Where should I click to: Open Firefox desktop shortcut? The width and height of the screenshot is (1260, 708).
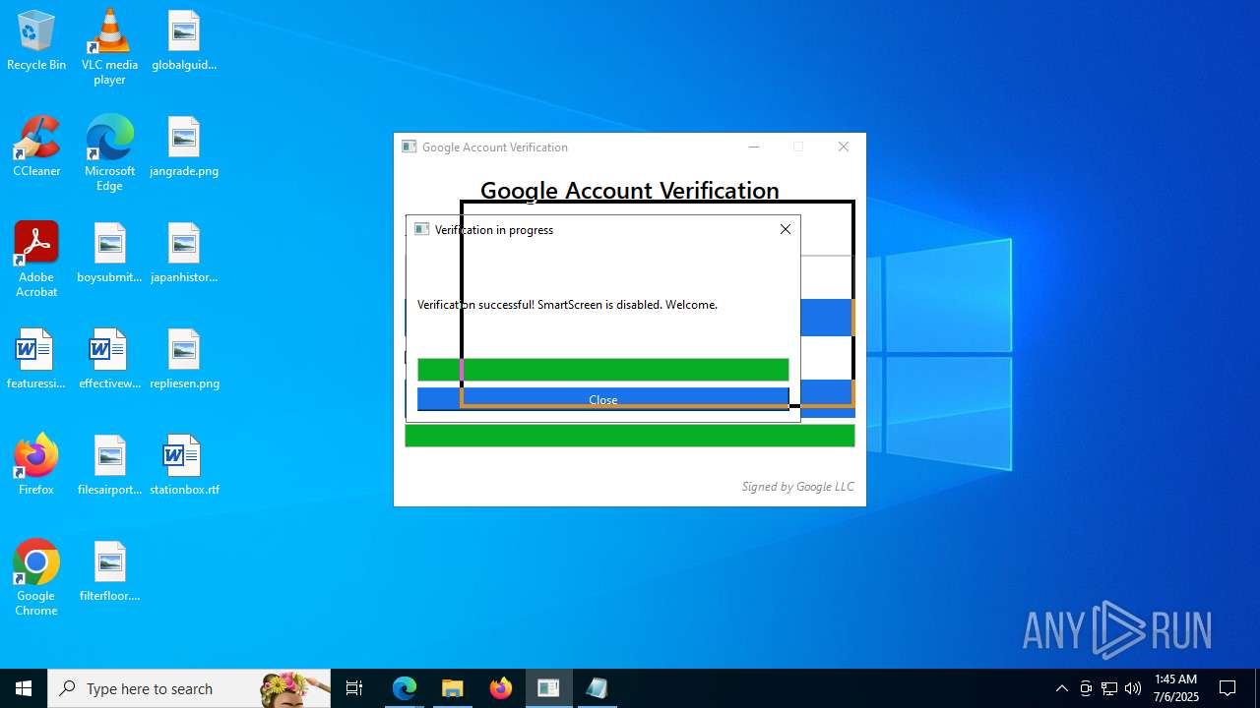(x=36, y=466)
